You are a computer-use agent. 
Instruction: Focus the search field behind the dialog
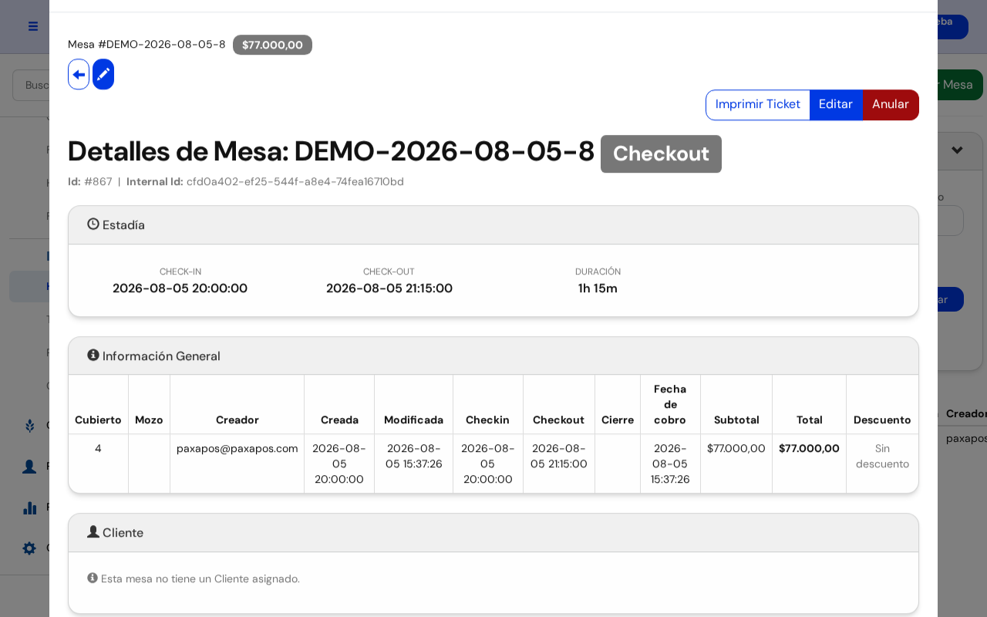click(x=31, y=85)
